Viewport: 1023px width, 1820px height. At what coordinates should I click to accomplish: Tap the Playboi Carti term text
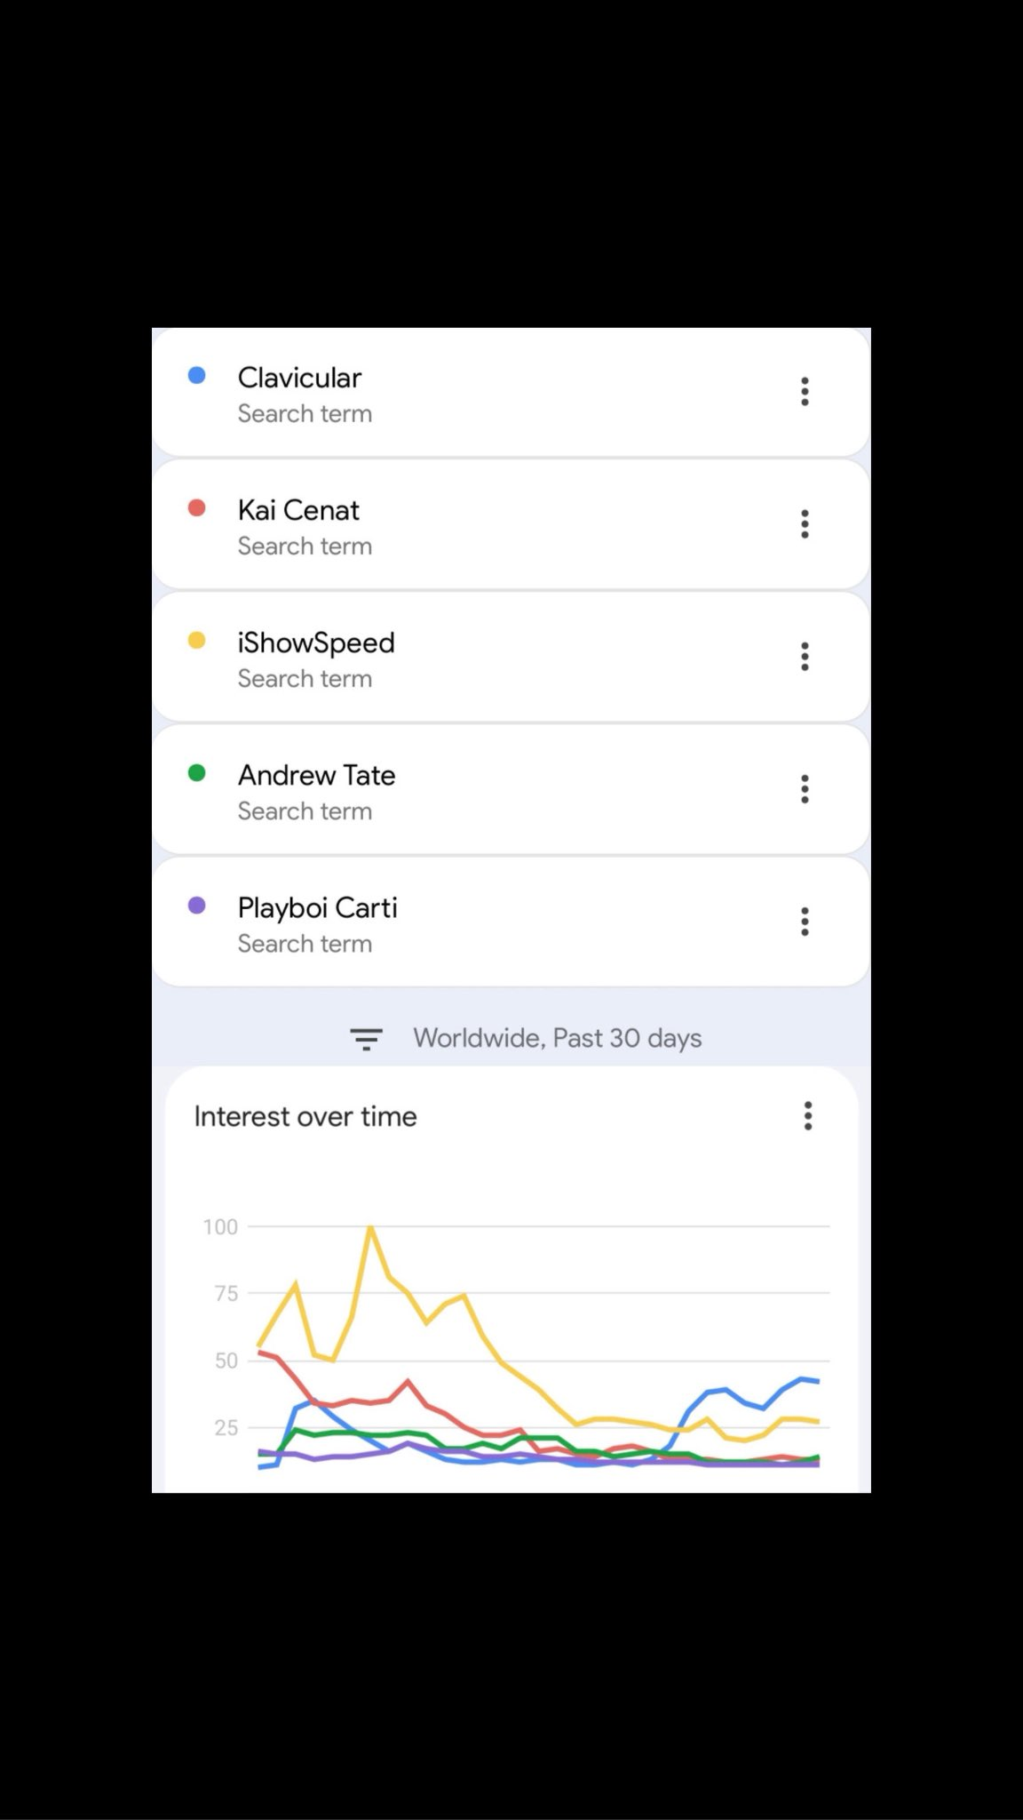pyautogui.click(x=317, y=908)
